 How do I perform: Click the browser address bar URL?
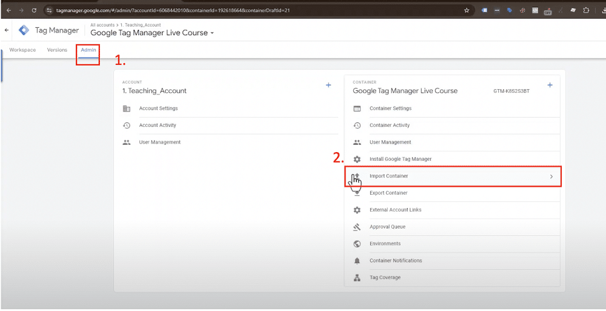173,10
